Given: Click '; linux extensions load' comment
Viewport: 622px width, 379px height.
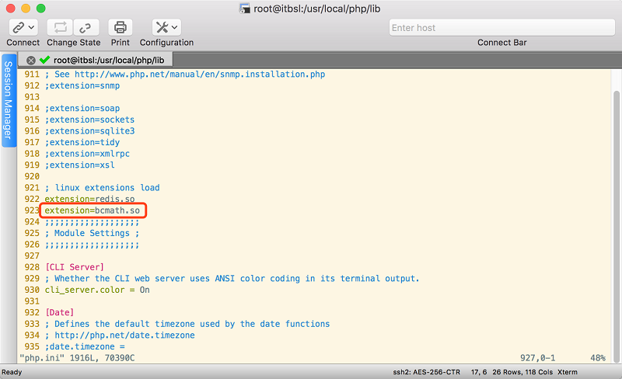Looking at the screenshot, I should point(103,187).
